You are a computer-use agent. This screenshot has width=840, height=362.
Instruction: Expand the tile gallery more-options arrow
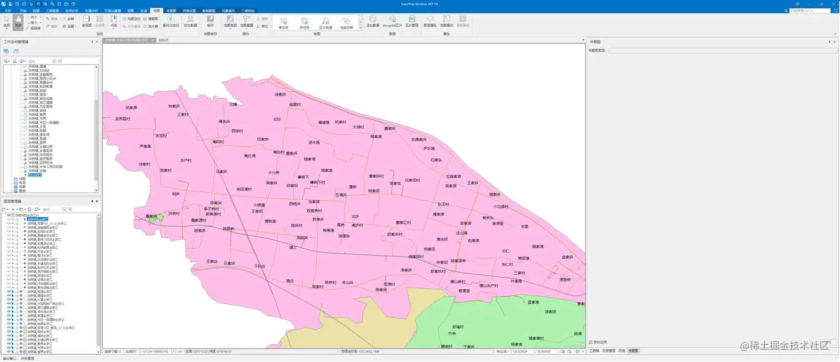pos(360,28)
